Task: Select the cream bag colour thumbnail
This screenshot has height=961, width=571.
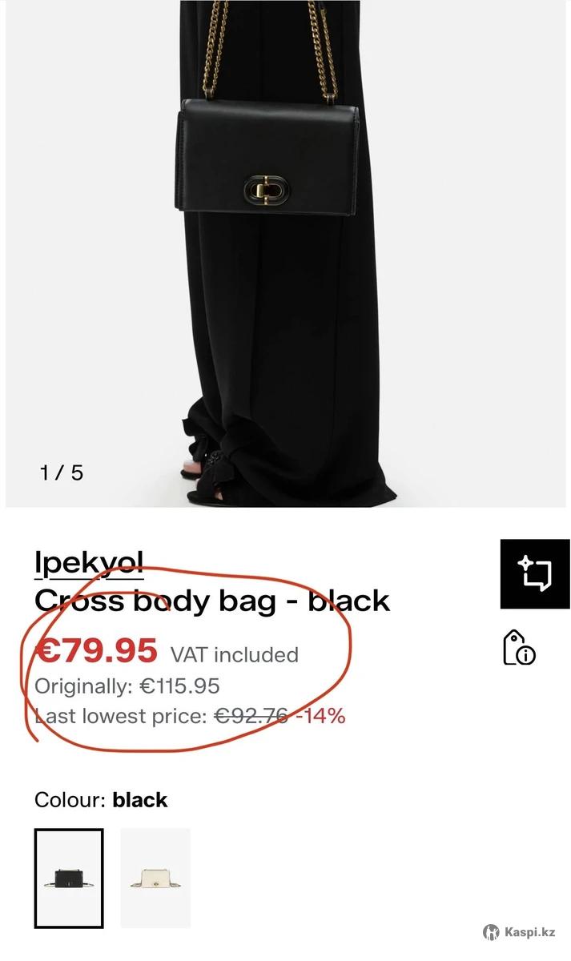Action: 155,878
